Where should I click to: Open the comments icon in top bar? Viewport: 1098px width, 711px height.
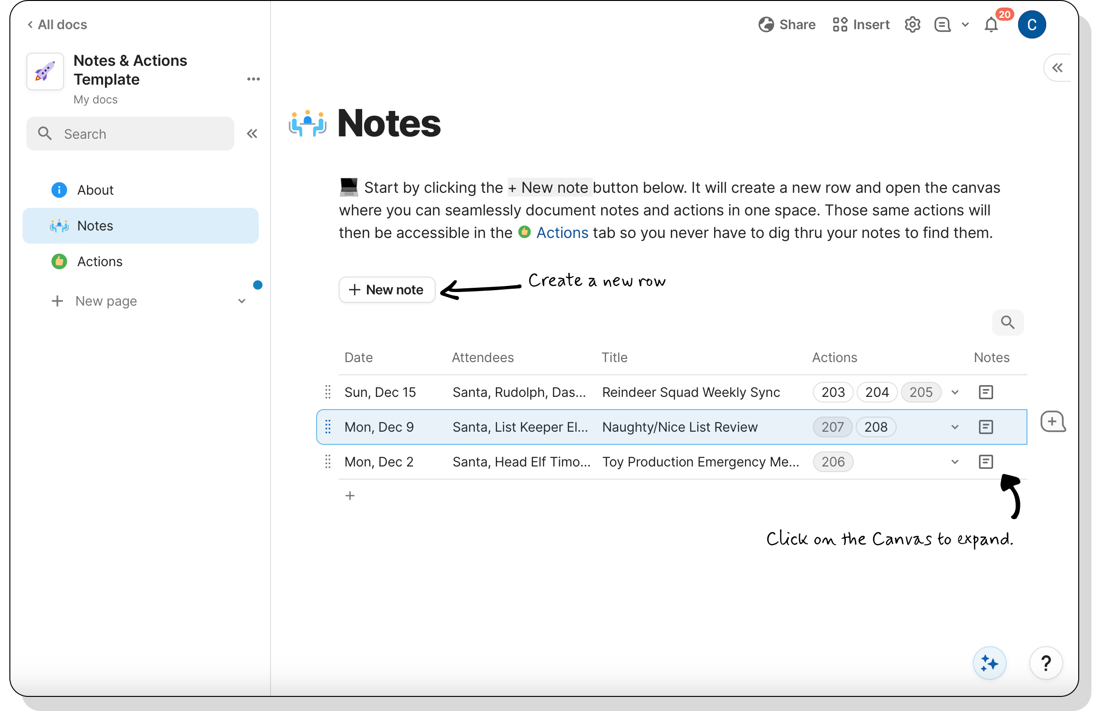tap(942, 24)
